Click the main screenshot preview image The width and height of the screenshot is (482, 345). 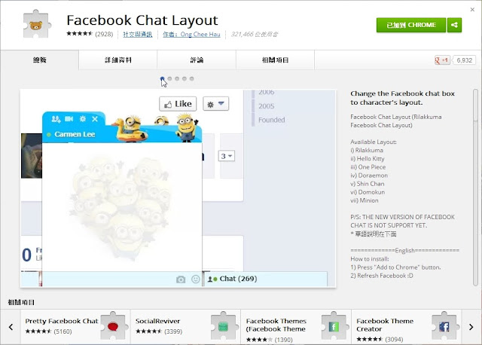(178, 188)
